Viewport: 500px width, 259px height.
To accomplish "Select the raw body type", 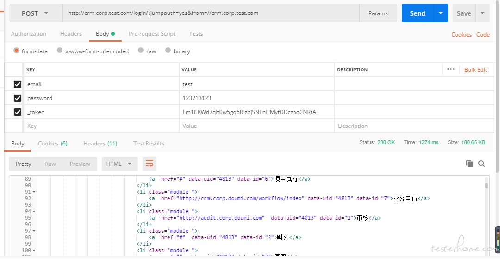I will click(141, 51).
